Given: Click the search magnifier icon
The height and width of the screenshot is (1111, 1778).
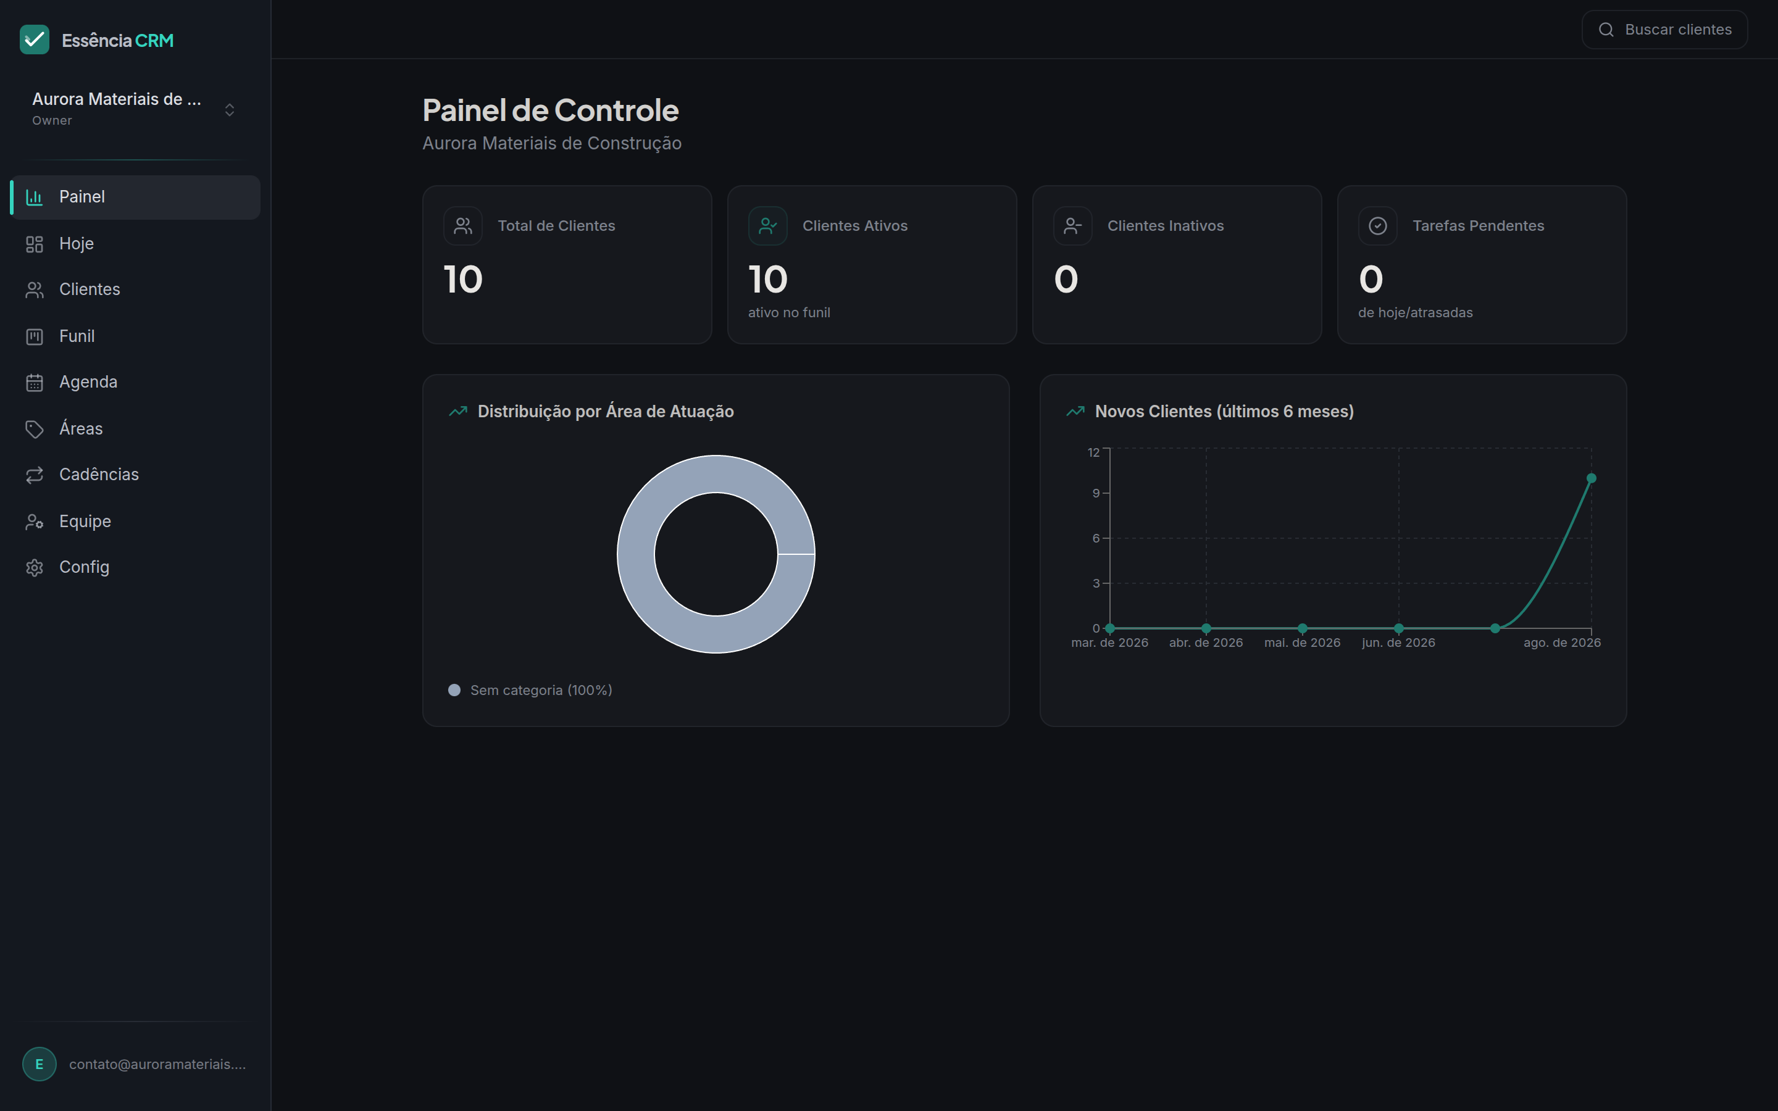Looking at the screenshot, I should pyautogui.click(x=1606, y=30).
